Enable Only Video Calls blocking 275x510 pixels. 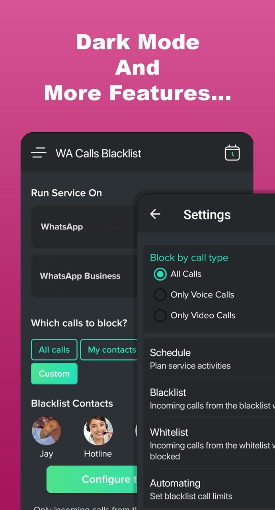pyautogui.click(x=160, y=316)
